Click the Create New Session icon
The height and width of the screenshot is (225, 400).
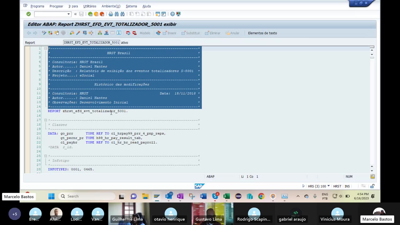158,14
